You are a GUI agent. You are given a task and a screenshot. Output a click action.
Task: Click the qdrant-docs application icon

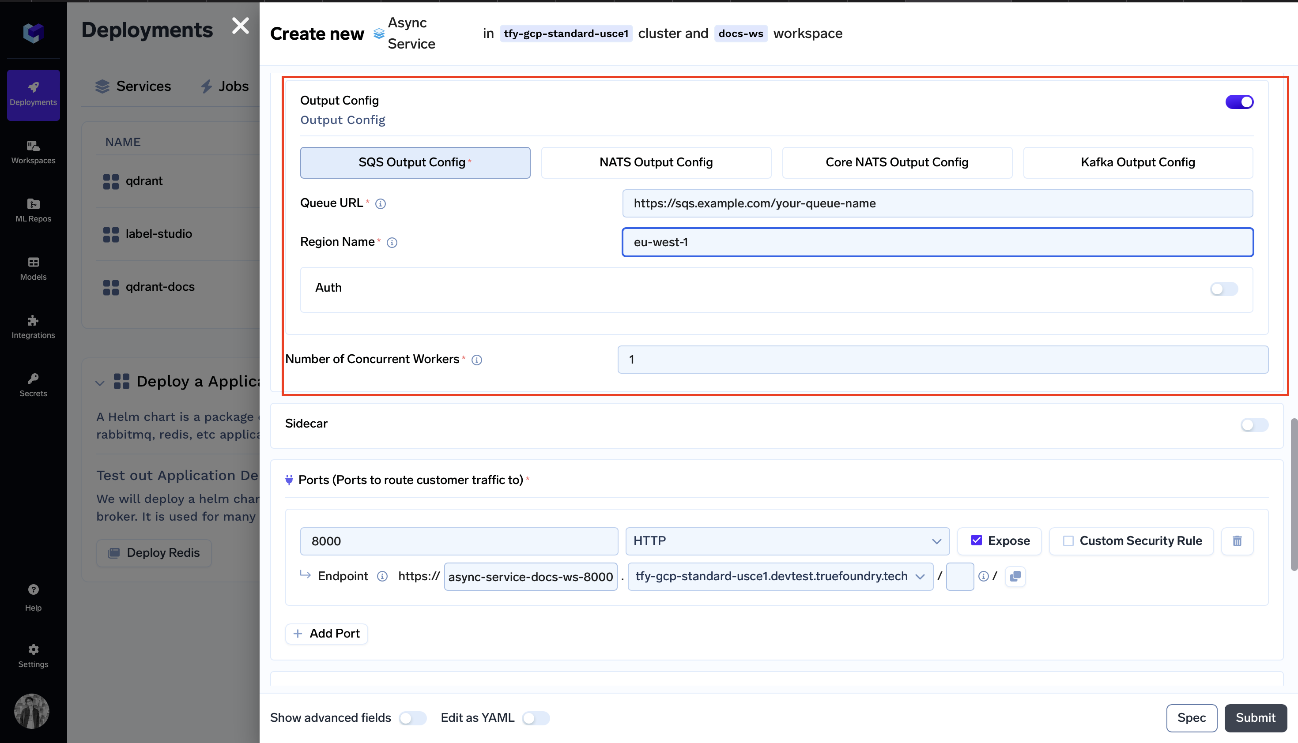111,287
